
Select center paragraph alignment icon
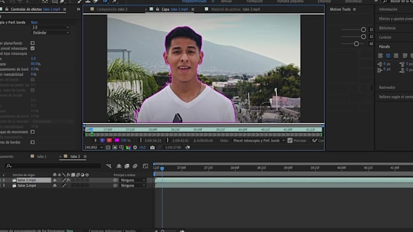click(x=388, y=56)
